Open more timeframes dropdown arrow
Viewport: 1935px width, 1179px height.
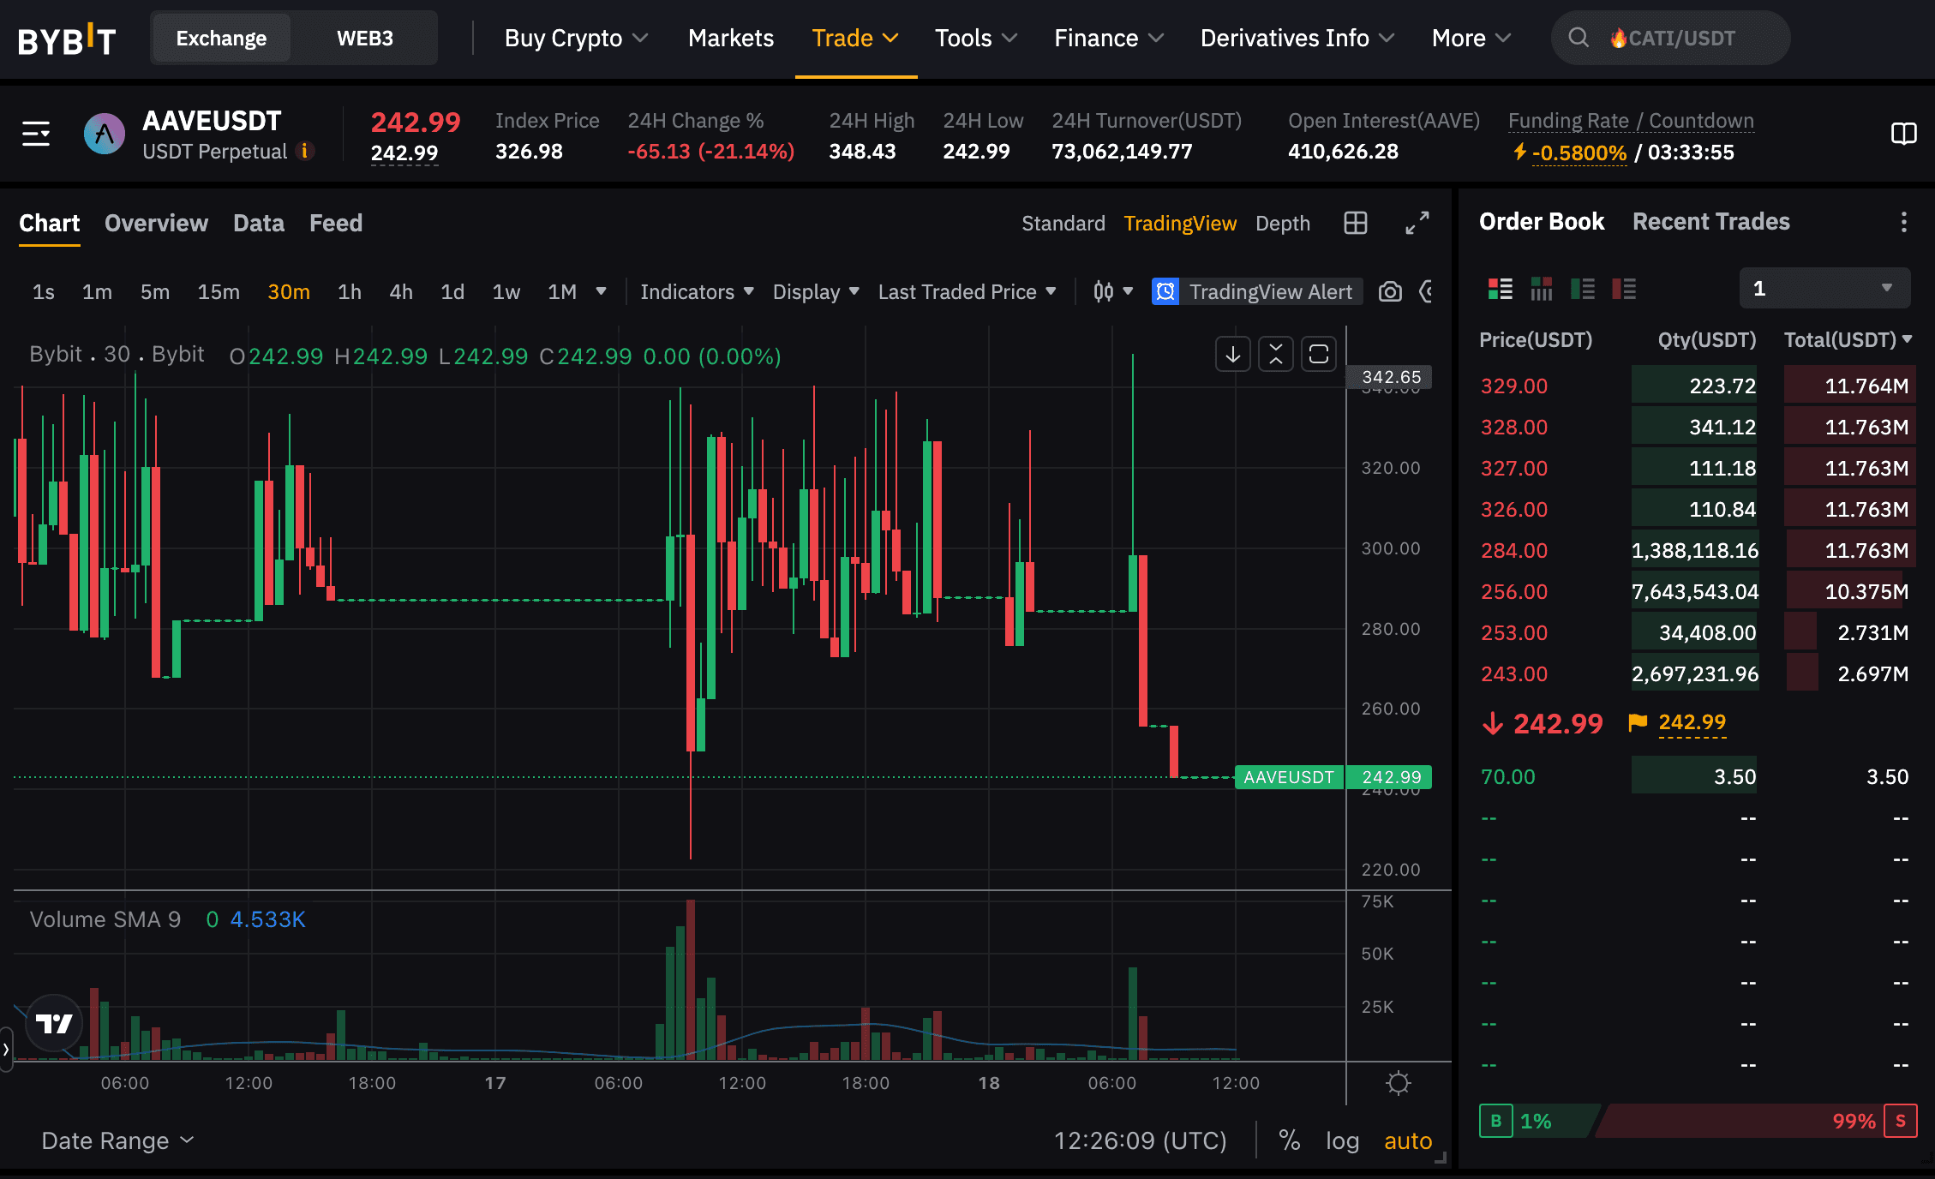tap(601, 291)
